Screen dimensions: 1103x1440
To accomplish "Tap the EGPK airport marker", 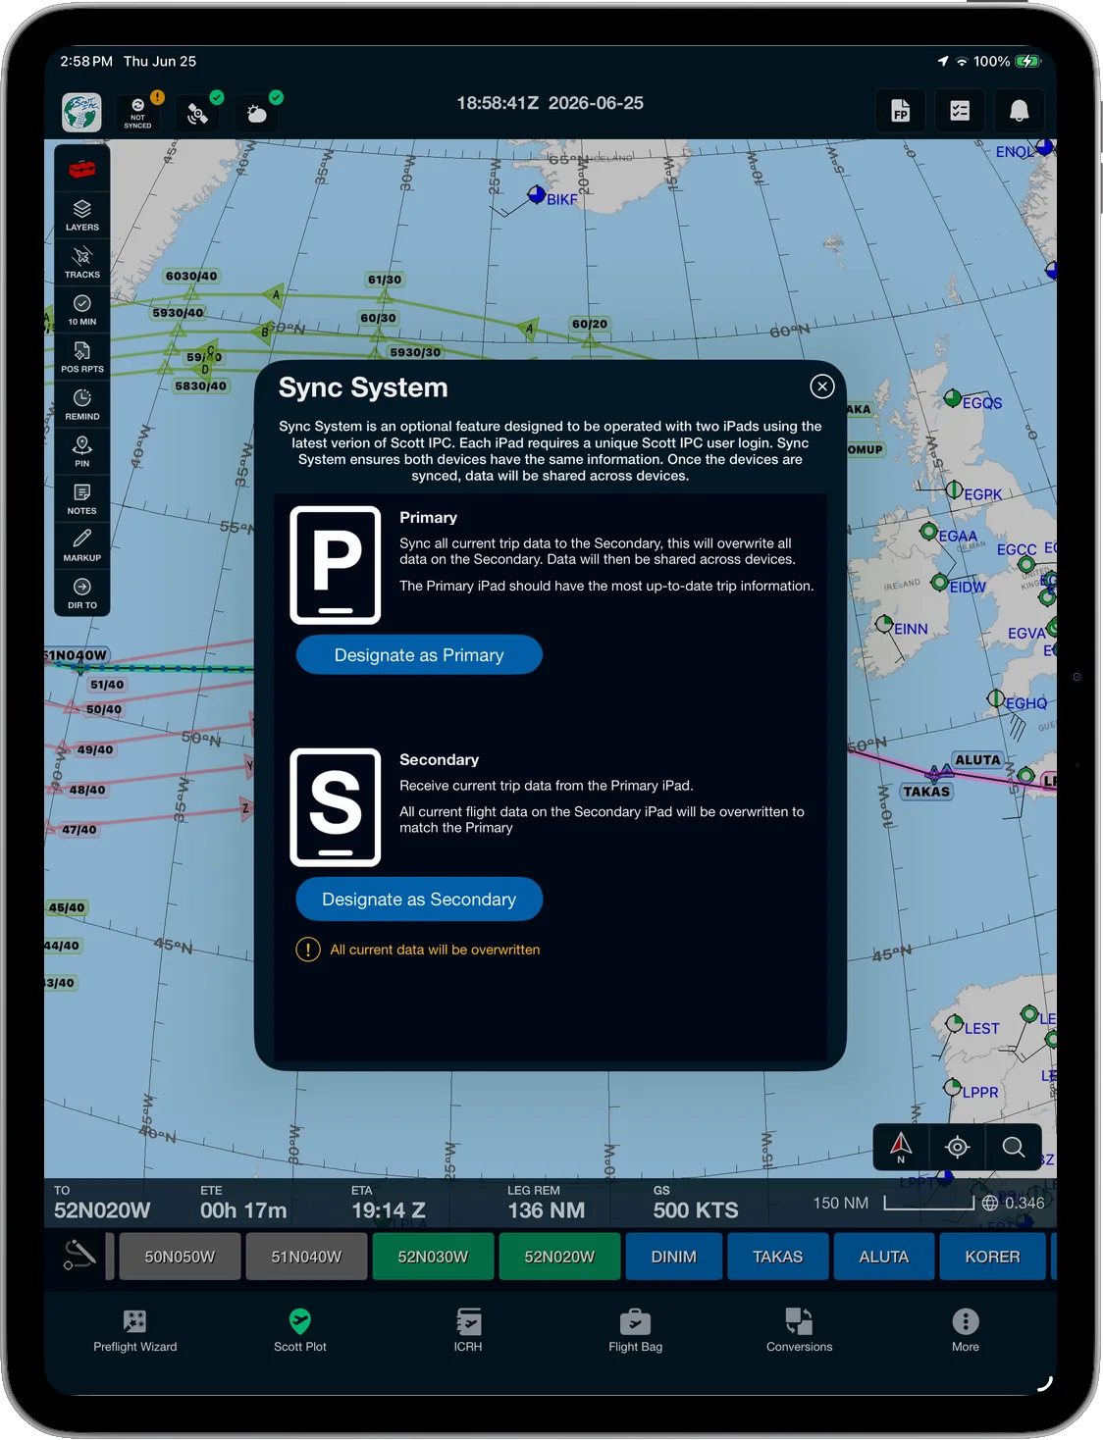I will [x=954, y=489].
